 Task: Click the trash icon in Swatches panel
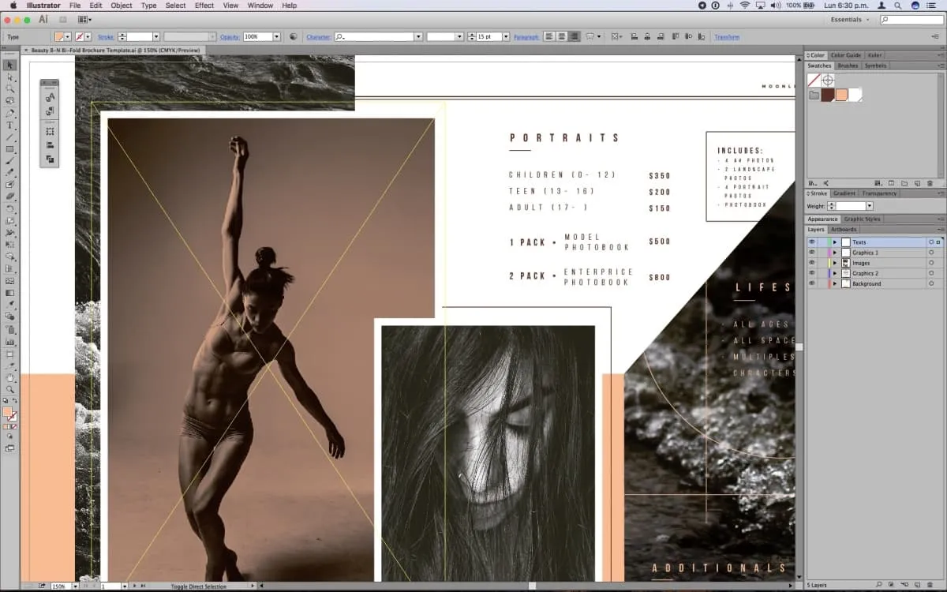coord(930,183)
